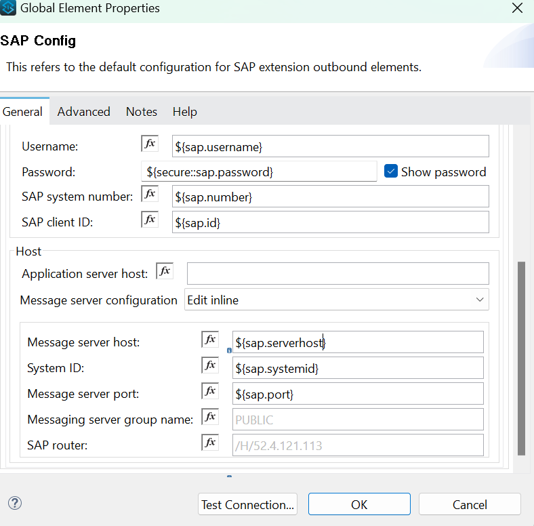The image size is (534, 526).
Task: Switch to the Advanced tab
Action: coord(83,112)
